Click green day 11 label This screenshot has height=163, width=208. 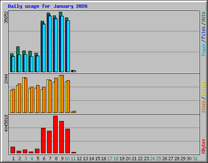pyautogui.click(x=73, y=159)
